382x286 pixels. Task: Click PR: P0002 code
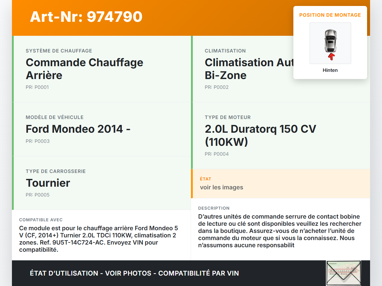pos(217,87)
